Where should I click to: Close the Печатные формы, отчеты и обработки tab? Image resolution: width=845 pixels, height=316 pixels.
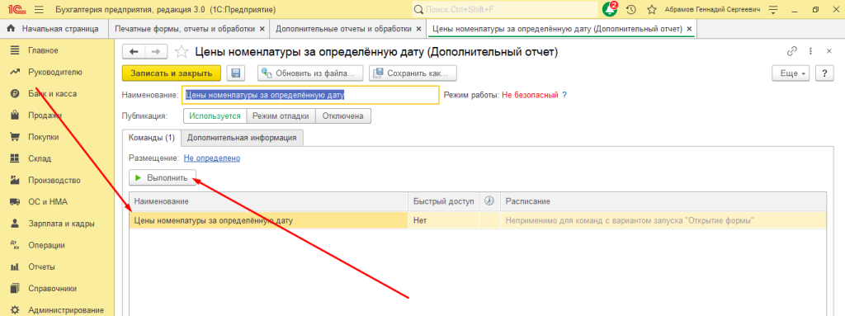point(262,29)
